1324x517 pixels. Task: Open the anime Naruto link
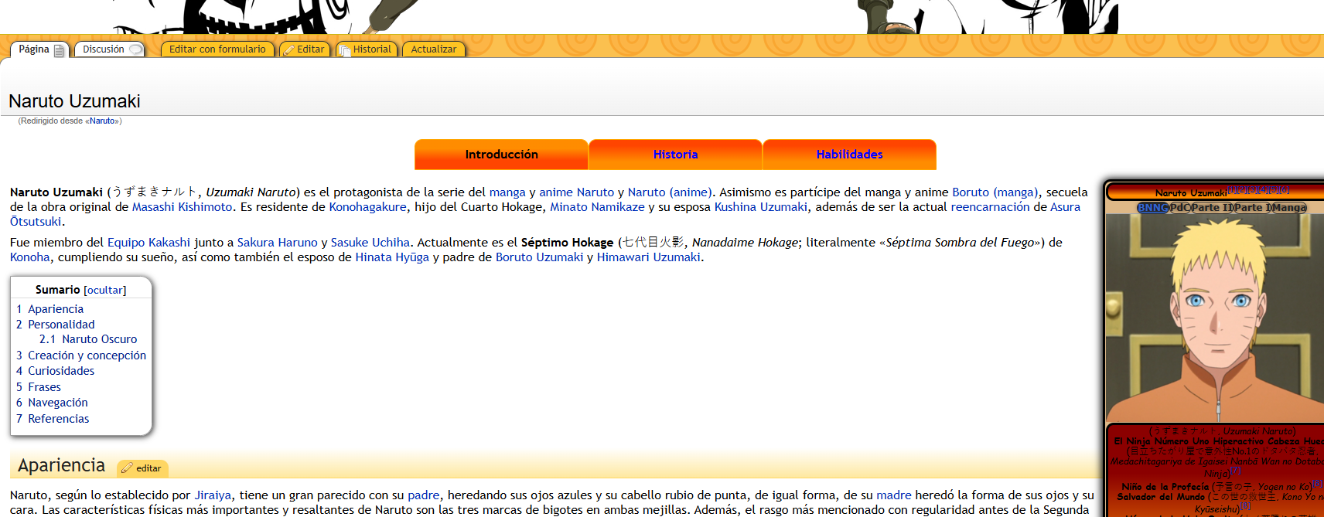577,192
